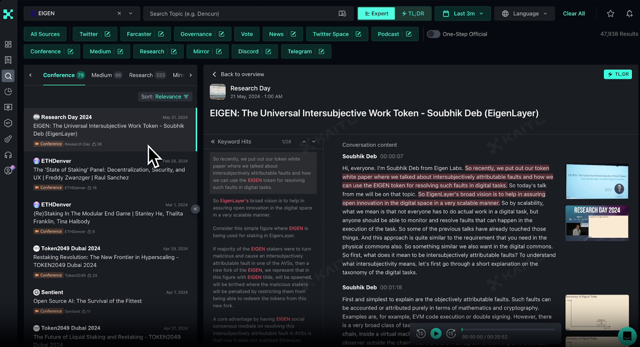Collapse the results panel with the double-chevron handle

(x=195, y=209)
